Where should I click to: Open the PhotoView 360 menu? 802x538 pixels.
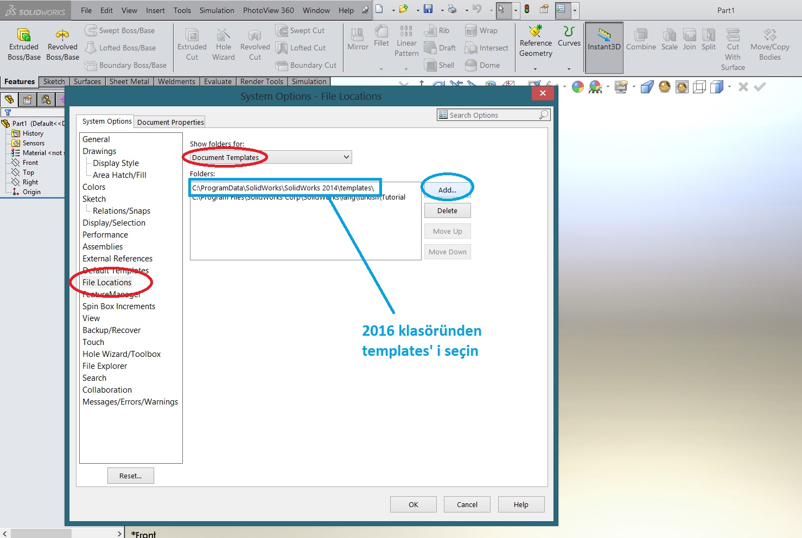point(269,10)
